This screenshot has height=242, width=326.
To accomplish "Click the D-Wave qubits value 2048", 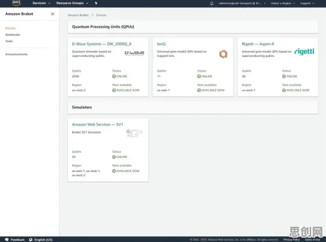I will tap(75, 76).
